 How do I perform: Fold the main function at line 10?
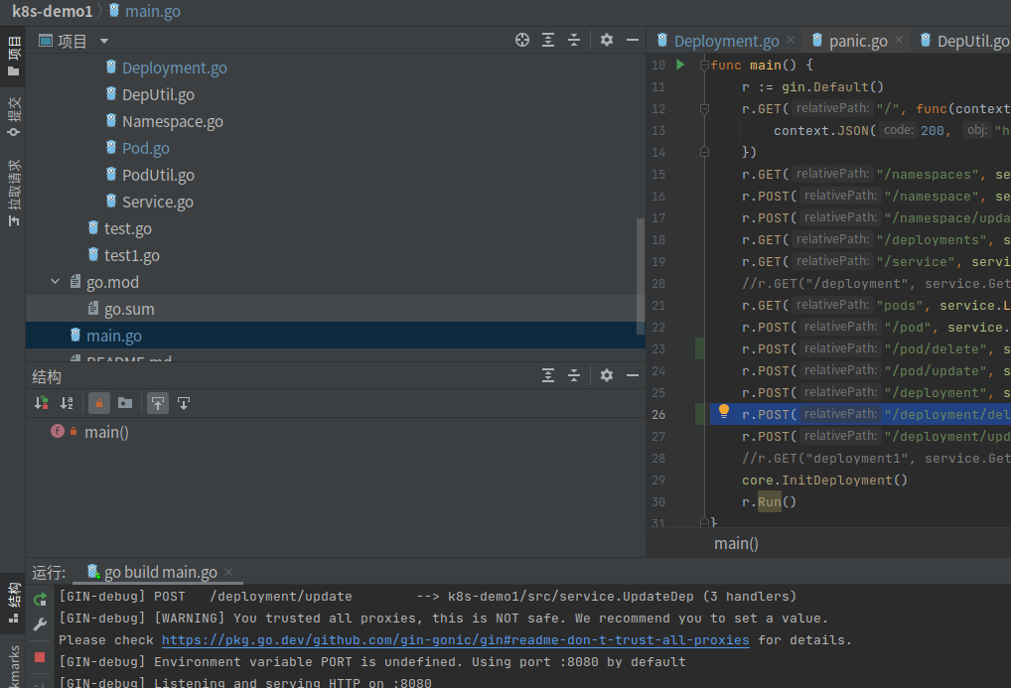tap(704, 66)
